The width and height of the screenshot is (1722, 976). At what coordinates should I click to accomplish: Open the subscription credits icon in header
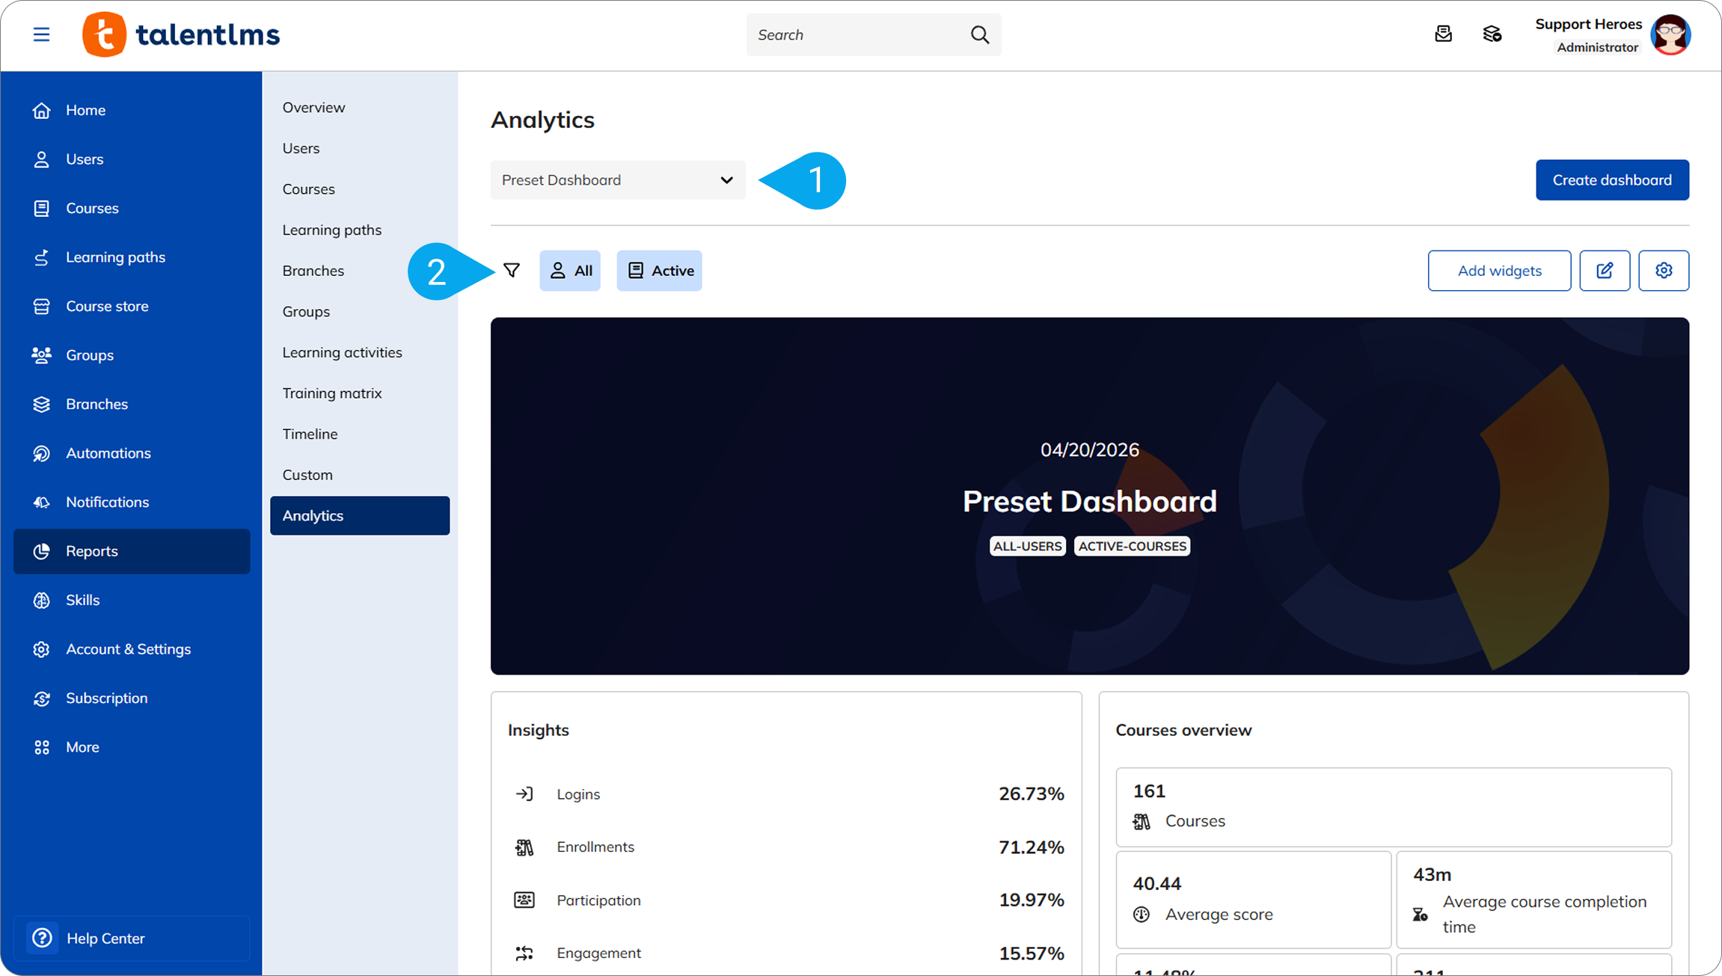(1492, 34)
